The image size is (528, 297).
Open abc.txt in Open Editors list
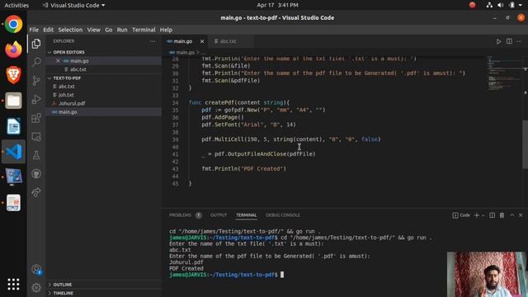coord(78,69)
